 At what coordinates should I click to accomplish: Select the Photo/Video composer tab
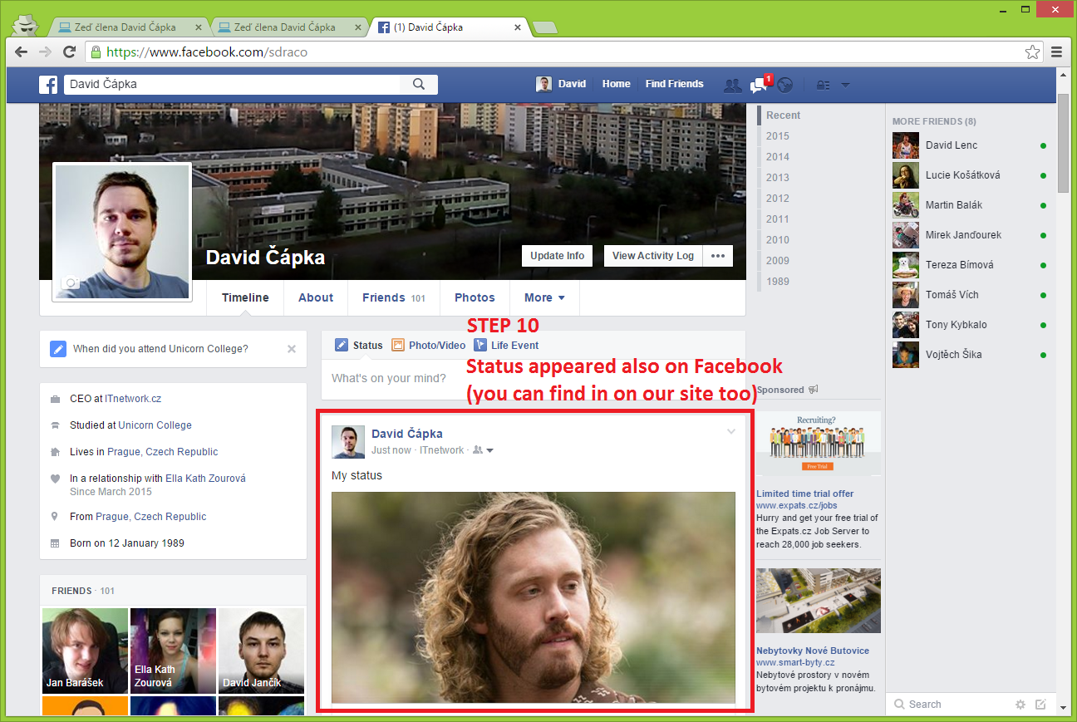(429, 346)
